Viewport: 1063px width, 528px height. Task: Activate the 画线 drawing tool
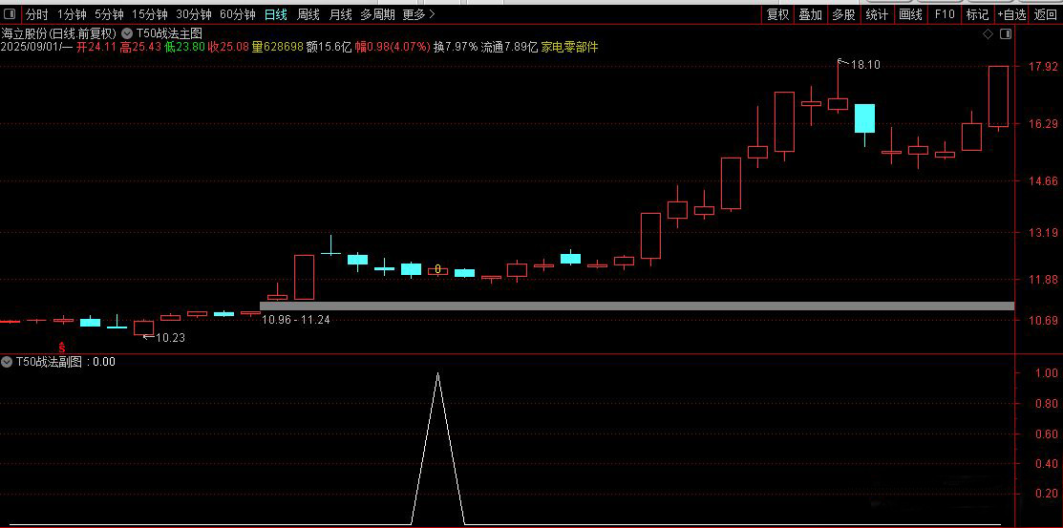tap(910, 14)
